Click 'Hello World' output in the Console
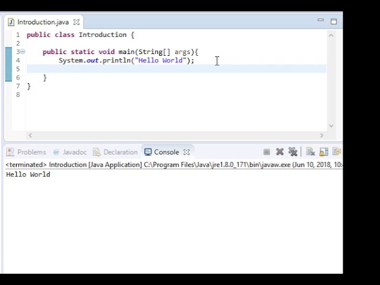The image size is (380, 285). click(28, 175)
